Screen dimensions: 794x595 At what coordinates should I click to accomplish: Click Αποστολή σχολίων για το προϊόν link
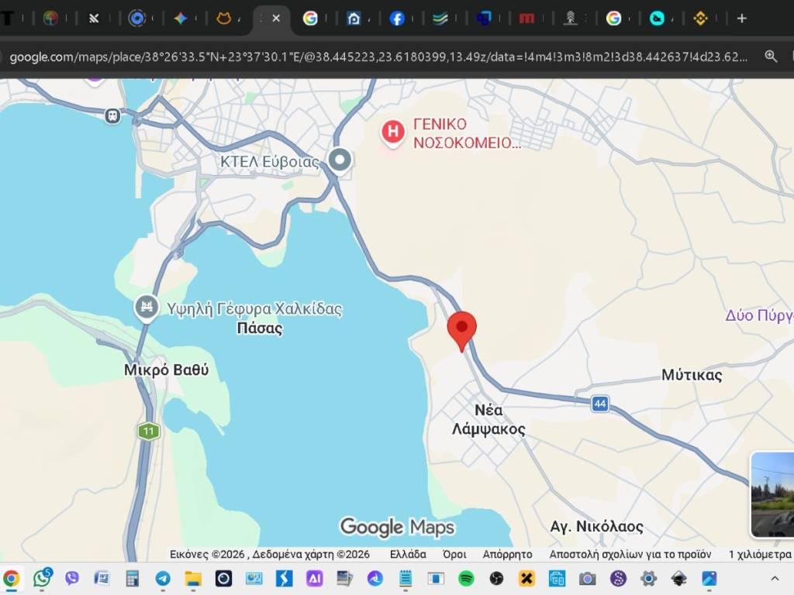point(630,554)
